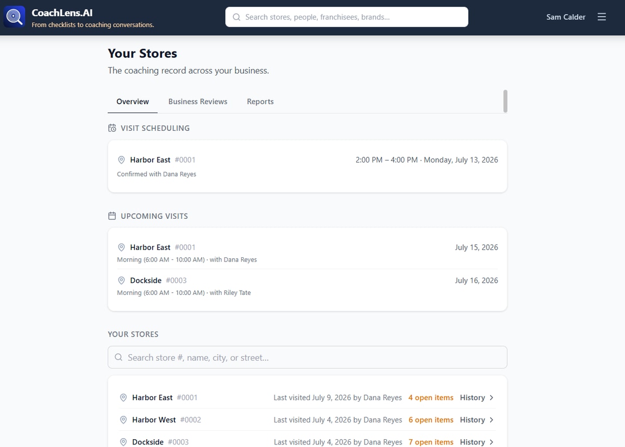Click the vertical scrollbar thumb near the tabs
This screenshot has width=625, height=447.
pos(505,101)
